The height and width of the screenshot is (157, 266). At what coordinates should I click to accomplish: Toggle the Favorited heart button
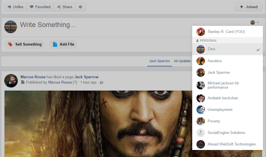40,7
